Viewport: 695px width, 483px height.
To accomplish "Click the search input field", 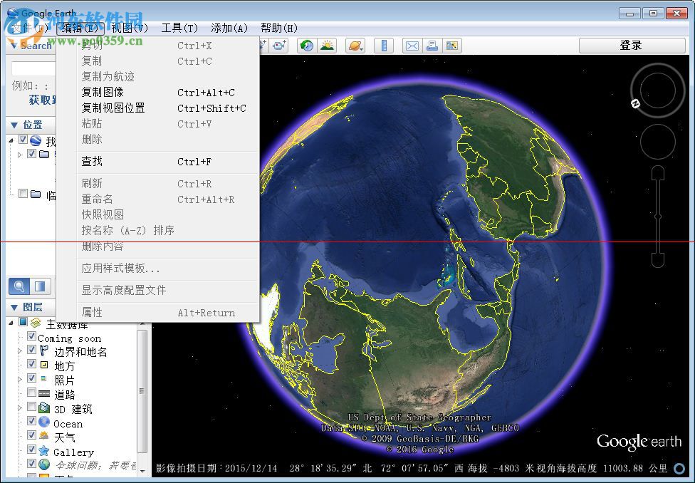I will pyautogui.click(x=31, y=68).
